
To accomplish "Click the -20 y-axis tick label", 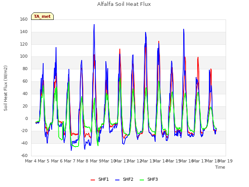I will tap(25, 131).
